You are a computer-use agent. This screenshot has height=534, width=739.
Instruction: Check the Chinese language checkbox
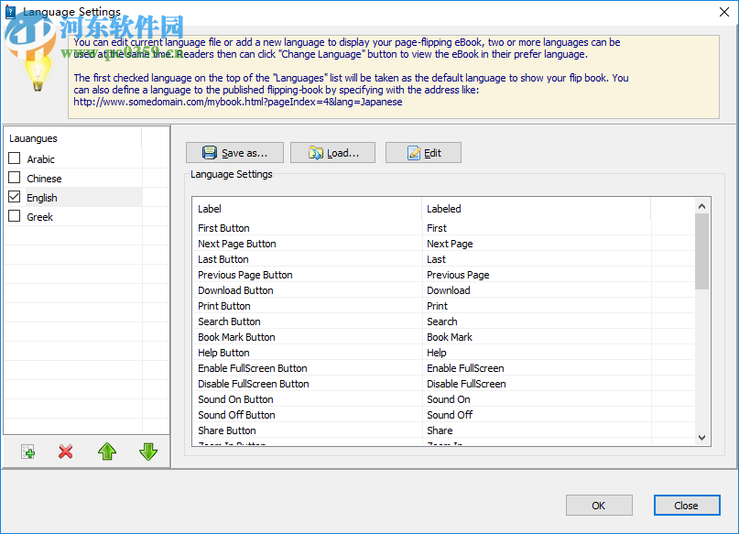(x=14, y=177)
